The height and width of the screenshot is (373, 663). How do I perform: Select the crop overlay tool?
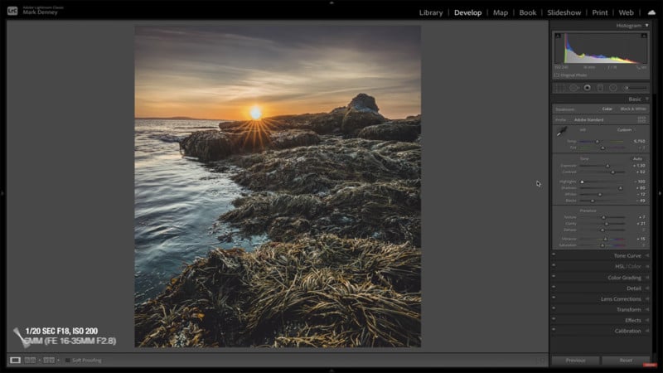[561, 87]
